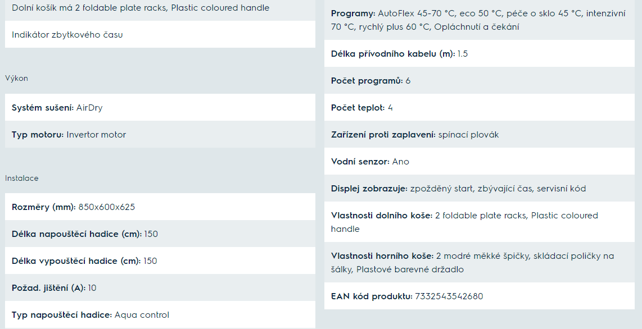Select the Požad. jištění (A) row
The width and height of the screenshot is (642, 329).
point(160,287)
